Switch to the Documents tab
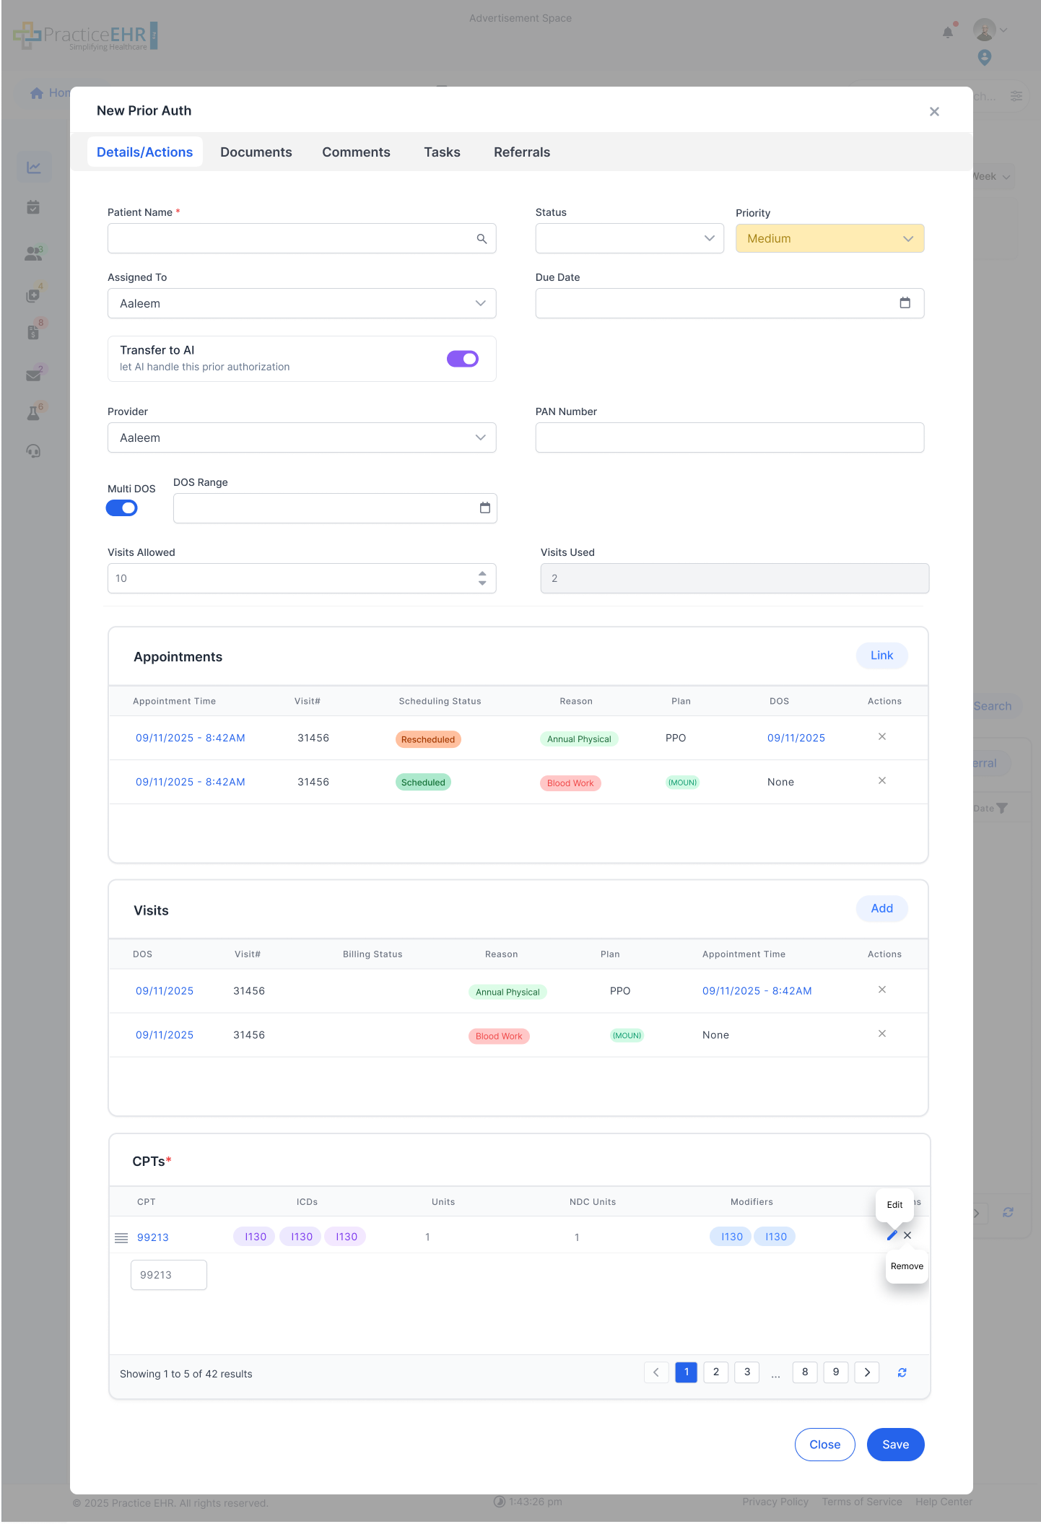The width and height of the screenshot is (1041, 1524). click(x=256, y=152)
